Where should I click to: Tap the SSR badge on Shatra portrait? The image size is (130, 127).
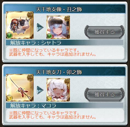[x=67, y=19]
